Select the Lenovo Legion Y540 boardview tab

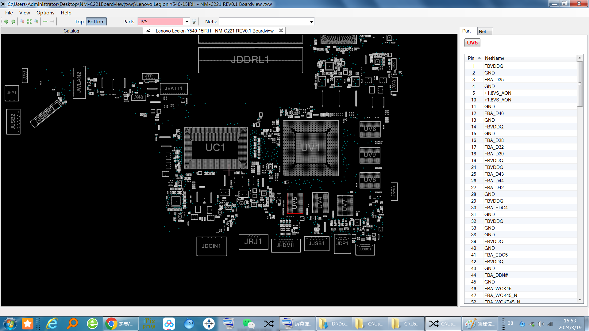coord(214,31)
